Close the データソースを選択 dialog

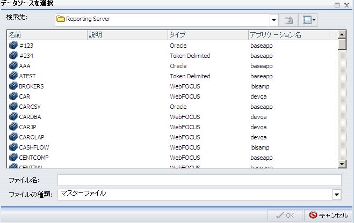tap(347, 5)
